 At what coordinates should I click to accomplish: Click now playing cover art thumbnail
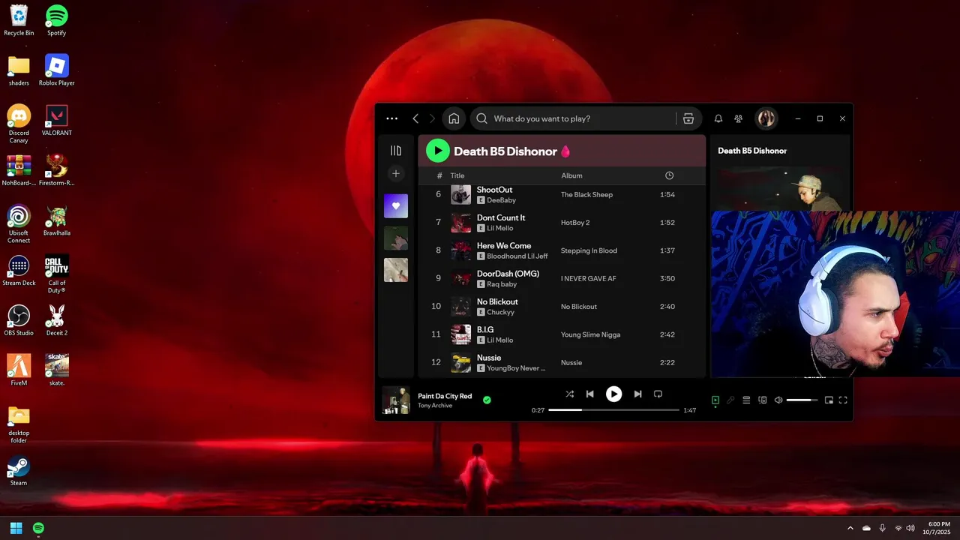pos(396,400)
